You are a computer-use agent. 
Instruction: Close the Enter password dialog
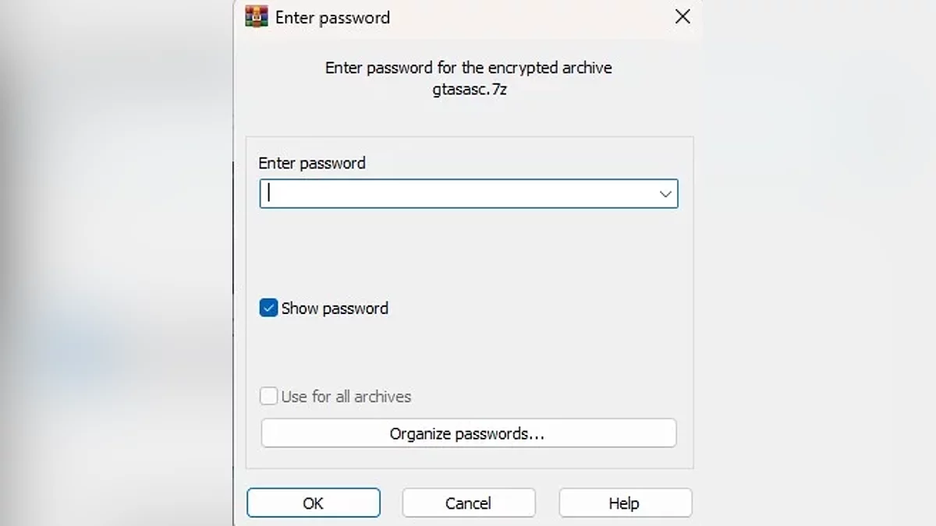click(x=682, y=16)
